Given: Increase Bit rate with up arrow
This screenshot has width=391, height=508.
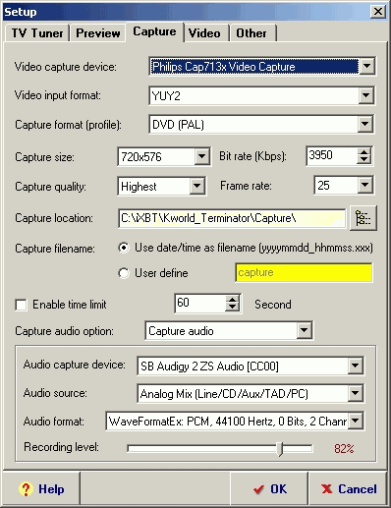Looking at the screenshot, I should point(363,151).
